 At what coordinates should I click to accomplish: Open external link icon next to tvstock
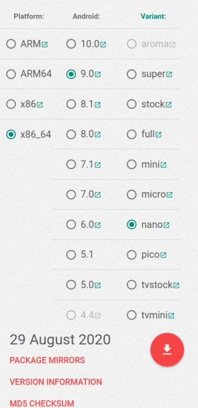(176, 286)
